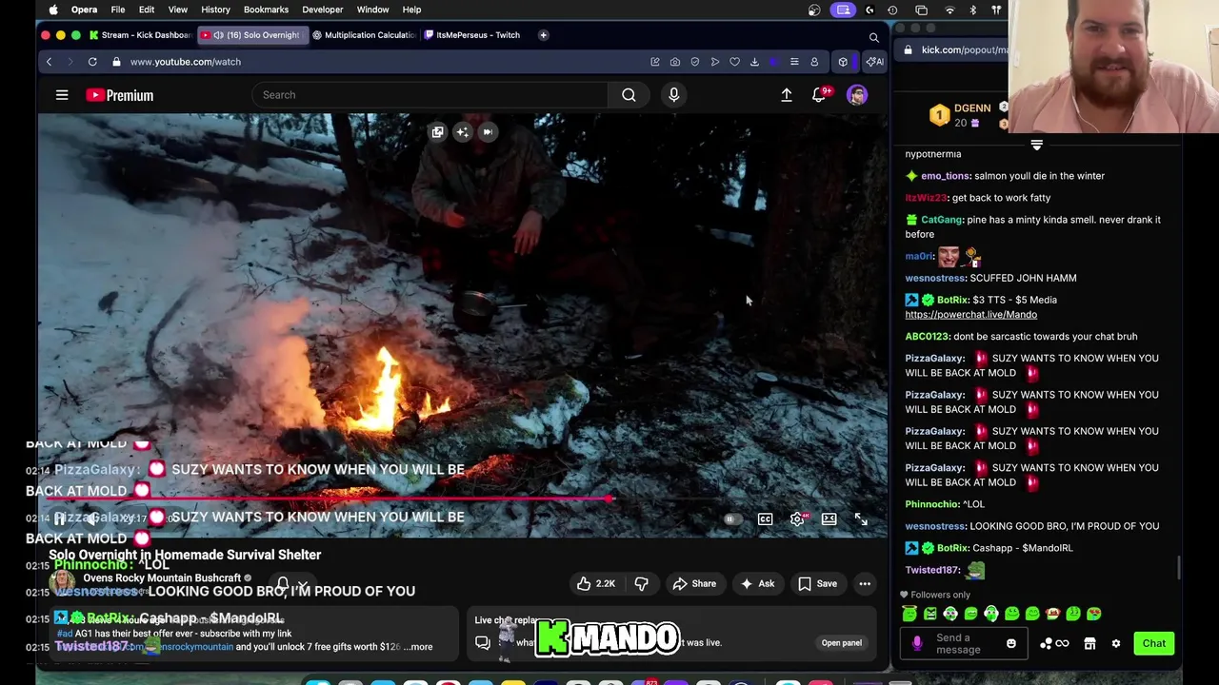Open Kick chat settings gear
Image resolution: width=1219 pixels, height=685 pixels.
pos(1116,644)
